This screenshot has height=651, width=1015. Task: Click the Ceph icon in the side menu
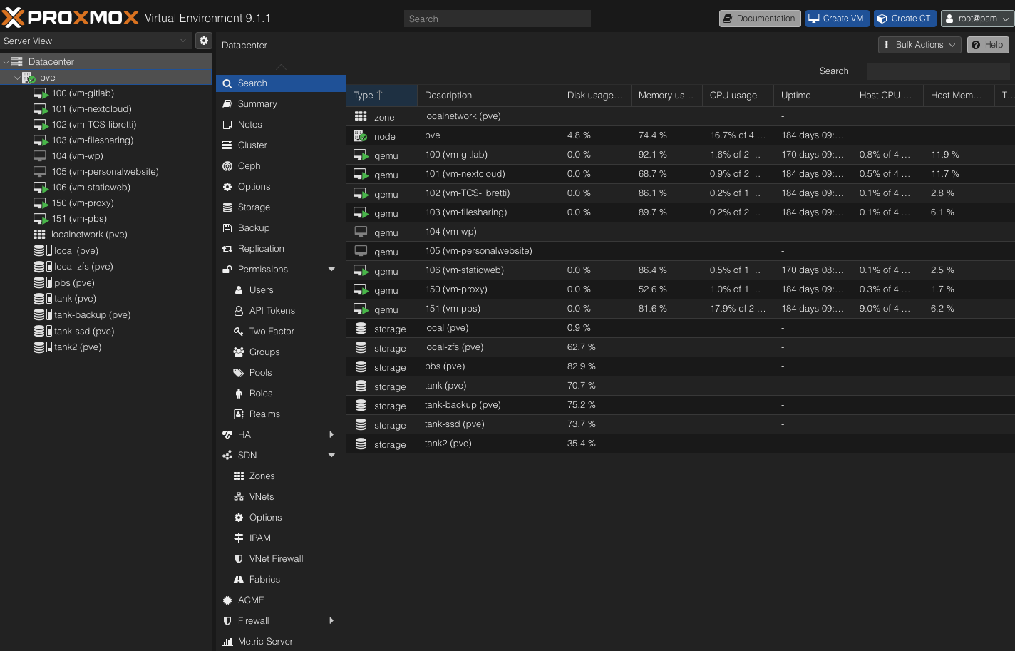(227, 166)
